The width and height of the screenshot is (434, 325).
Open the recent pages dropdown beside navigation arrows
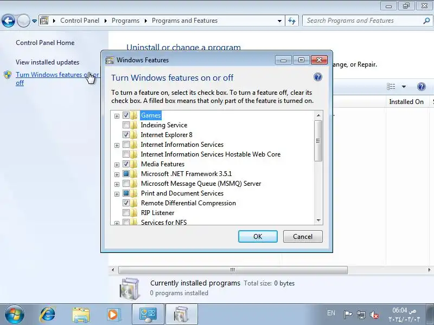tap(34, 21)
